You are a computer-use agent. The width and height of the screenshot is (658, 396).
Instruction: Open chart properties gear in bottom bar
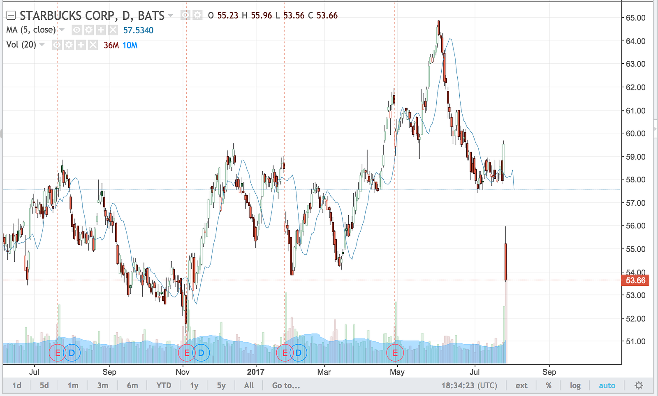pos(639,385)
